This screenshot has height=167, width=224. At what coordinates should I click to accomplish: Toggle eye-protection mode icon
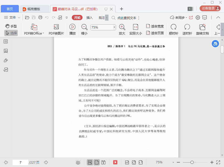78,162
